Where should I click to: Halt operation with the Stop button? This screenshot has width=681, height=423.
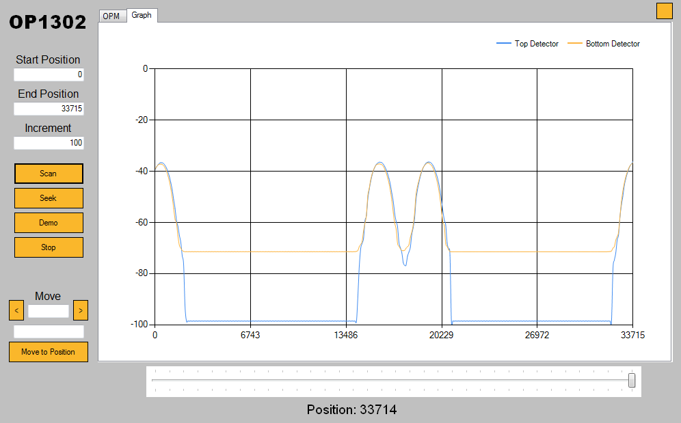click(x=49, y=247)
